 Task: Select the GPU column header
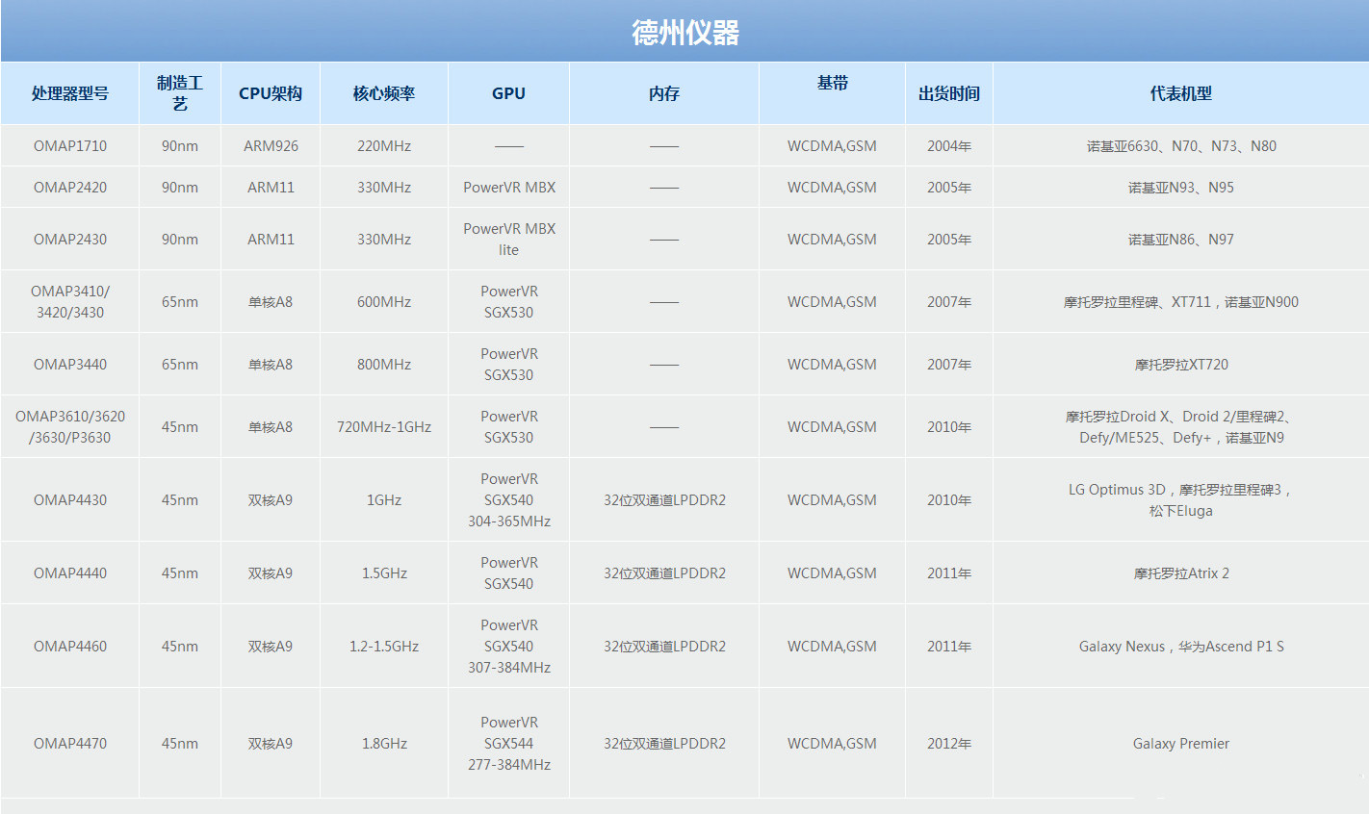click(508, 93)
